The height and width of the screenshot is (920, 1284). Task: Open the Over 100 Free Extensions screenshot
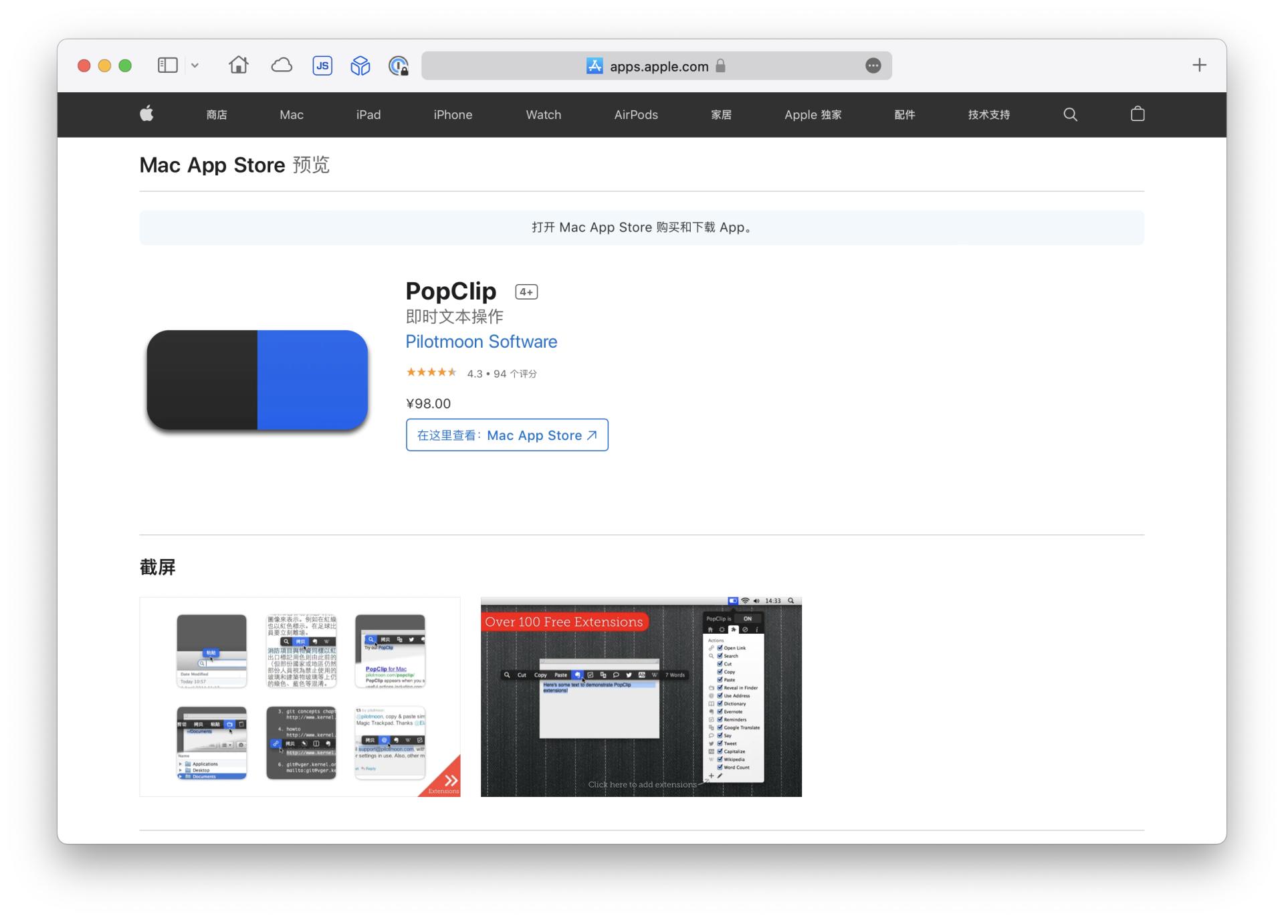point(641,697)
